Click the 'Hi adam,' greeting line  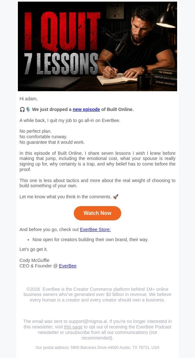click(x=29, y=99)
